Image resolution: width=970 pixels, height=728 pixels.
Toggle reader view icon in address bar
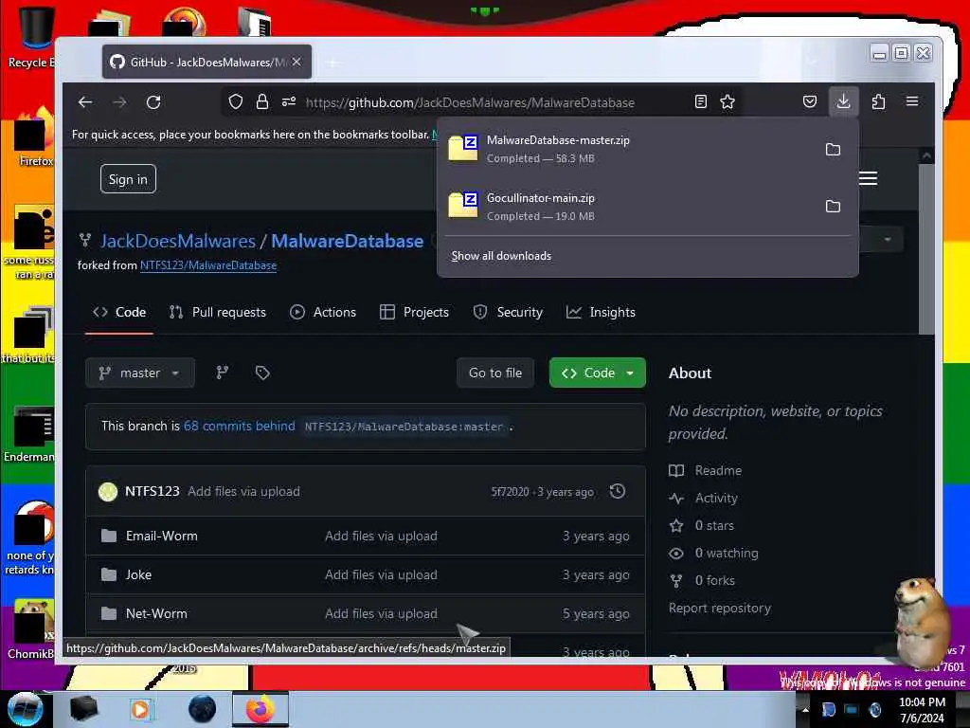(x=700, y=101)
